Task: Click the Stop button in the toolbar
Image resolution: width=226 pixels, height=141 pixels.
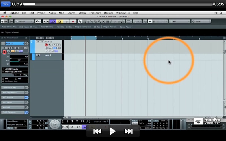Action: 60,21
